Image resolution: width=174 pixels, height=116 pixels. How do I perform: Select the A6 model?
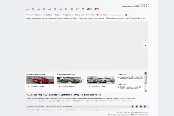[50, 9]
